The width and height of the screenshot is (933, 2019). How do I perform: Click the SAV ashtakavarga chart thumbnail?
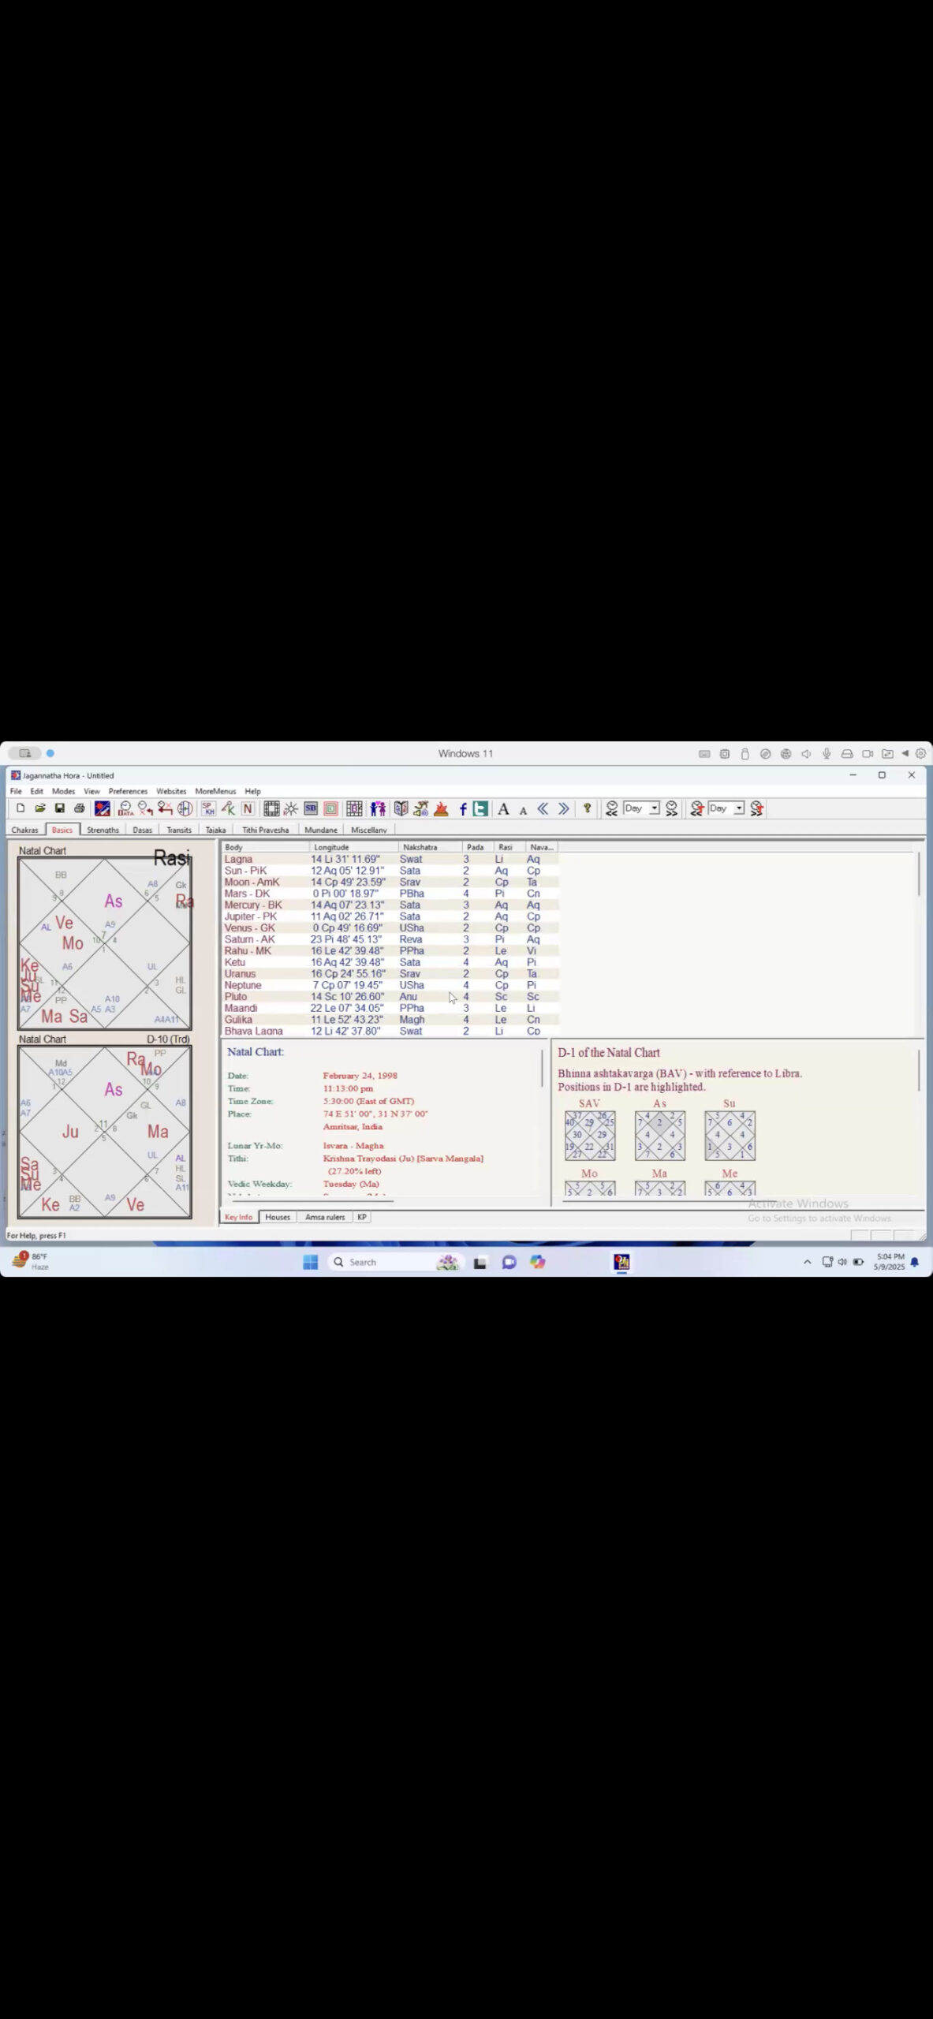[x=590, y=1136]
